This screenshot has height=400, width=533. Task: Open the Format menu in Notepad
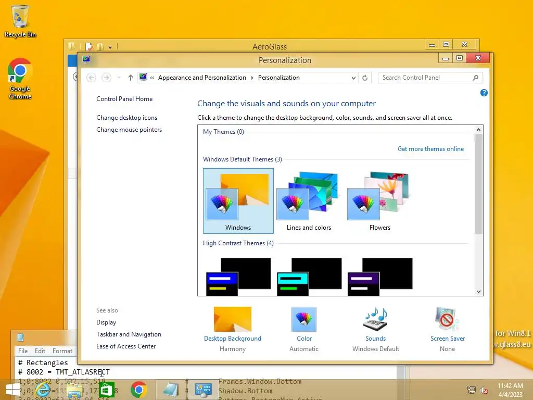pyautogui.click(x=62, y=351)
